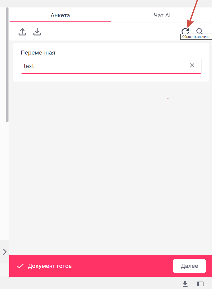Click the vertical scrollbar on the left edge

coord(7,65)
